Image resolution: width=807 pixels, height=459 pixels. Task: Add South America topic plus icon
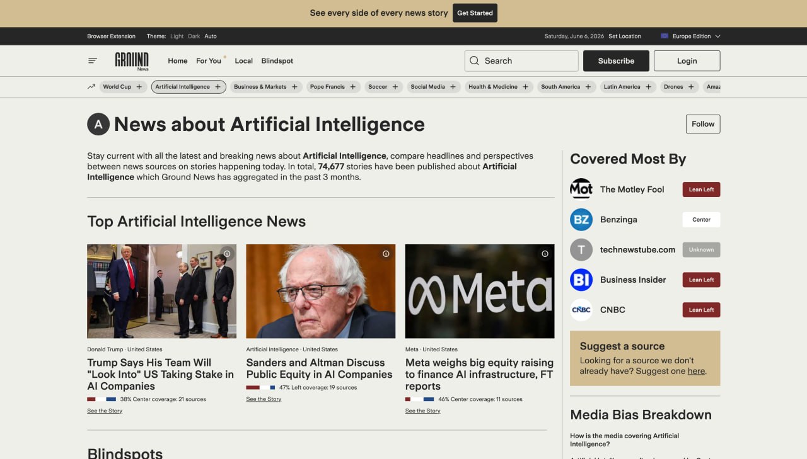tap(588, 87)
